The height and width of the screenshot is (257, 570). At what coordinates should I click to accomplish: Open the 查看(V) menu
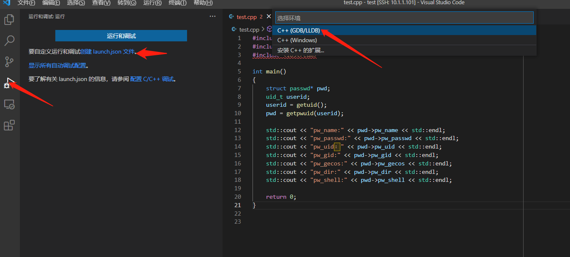pyautogui.click(x=101, y=3)
